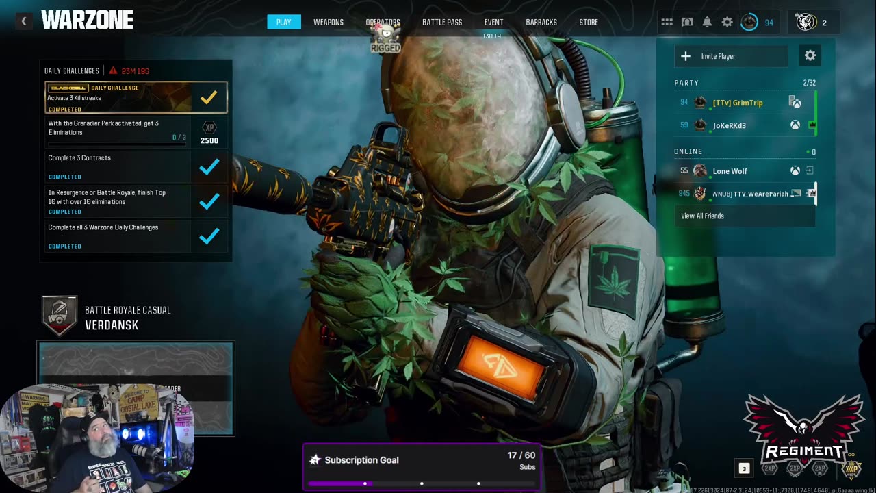Click the Xbox icon on GrimTrip's row
The image size is (876, 493).
795,103
